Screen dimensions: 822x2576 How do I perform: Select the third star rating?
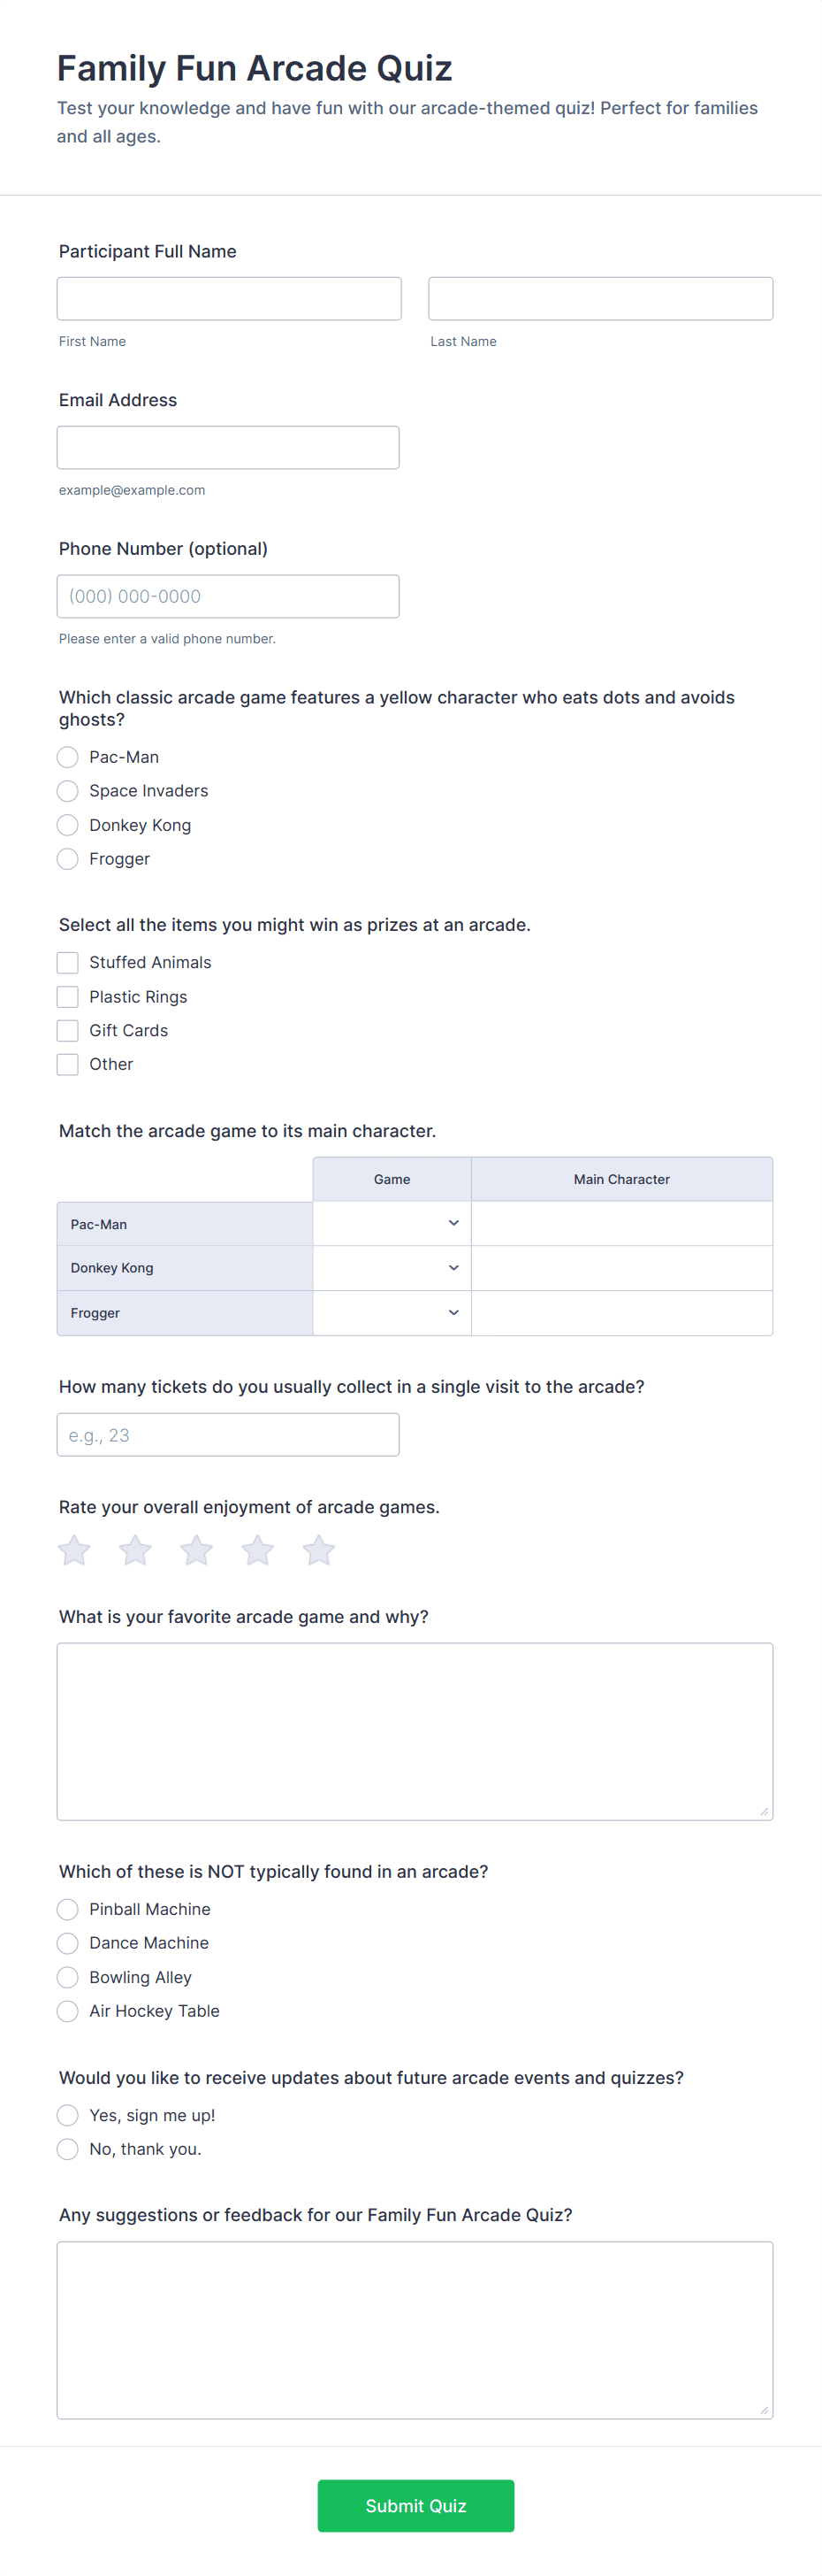pyautogui.click(x=197, y=1550)
